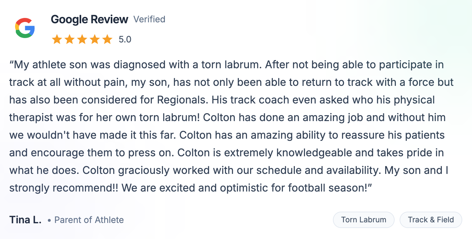The width and height of the screenshot is (472, 239).
Task: Click the word "availability" in the review
Action: (x=344, y=170)
